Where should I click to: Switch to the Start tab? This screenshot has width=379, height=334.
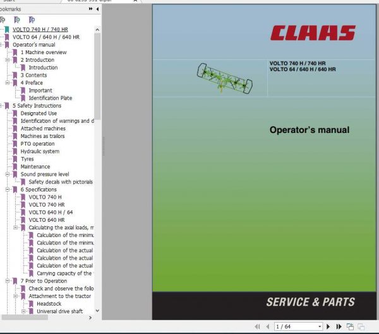point(9,1)
